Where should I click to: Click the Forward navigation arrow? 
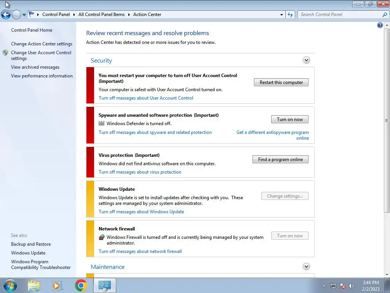click(x=16, y=15)
